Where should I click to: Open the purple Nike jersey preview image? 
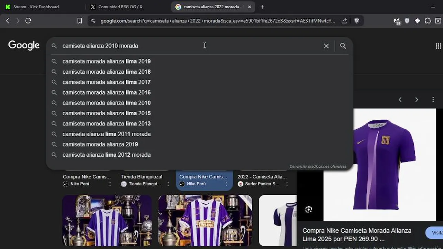(x=380, y=165)
